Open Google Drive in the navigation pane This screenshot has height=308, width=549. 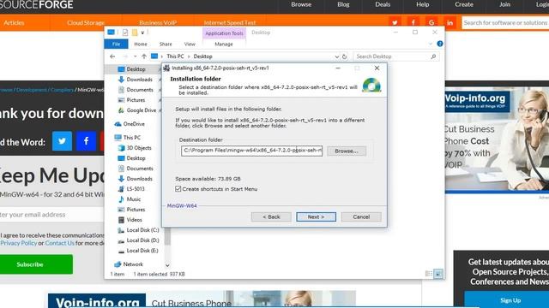pos(141,110)
